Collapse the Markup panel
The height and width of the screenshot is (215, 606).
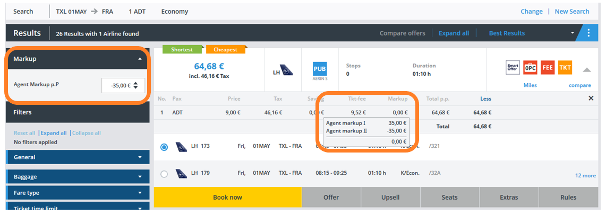140,59
